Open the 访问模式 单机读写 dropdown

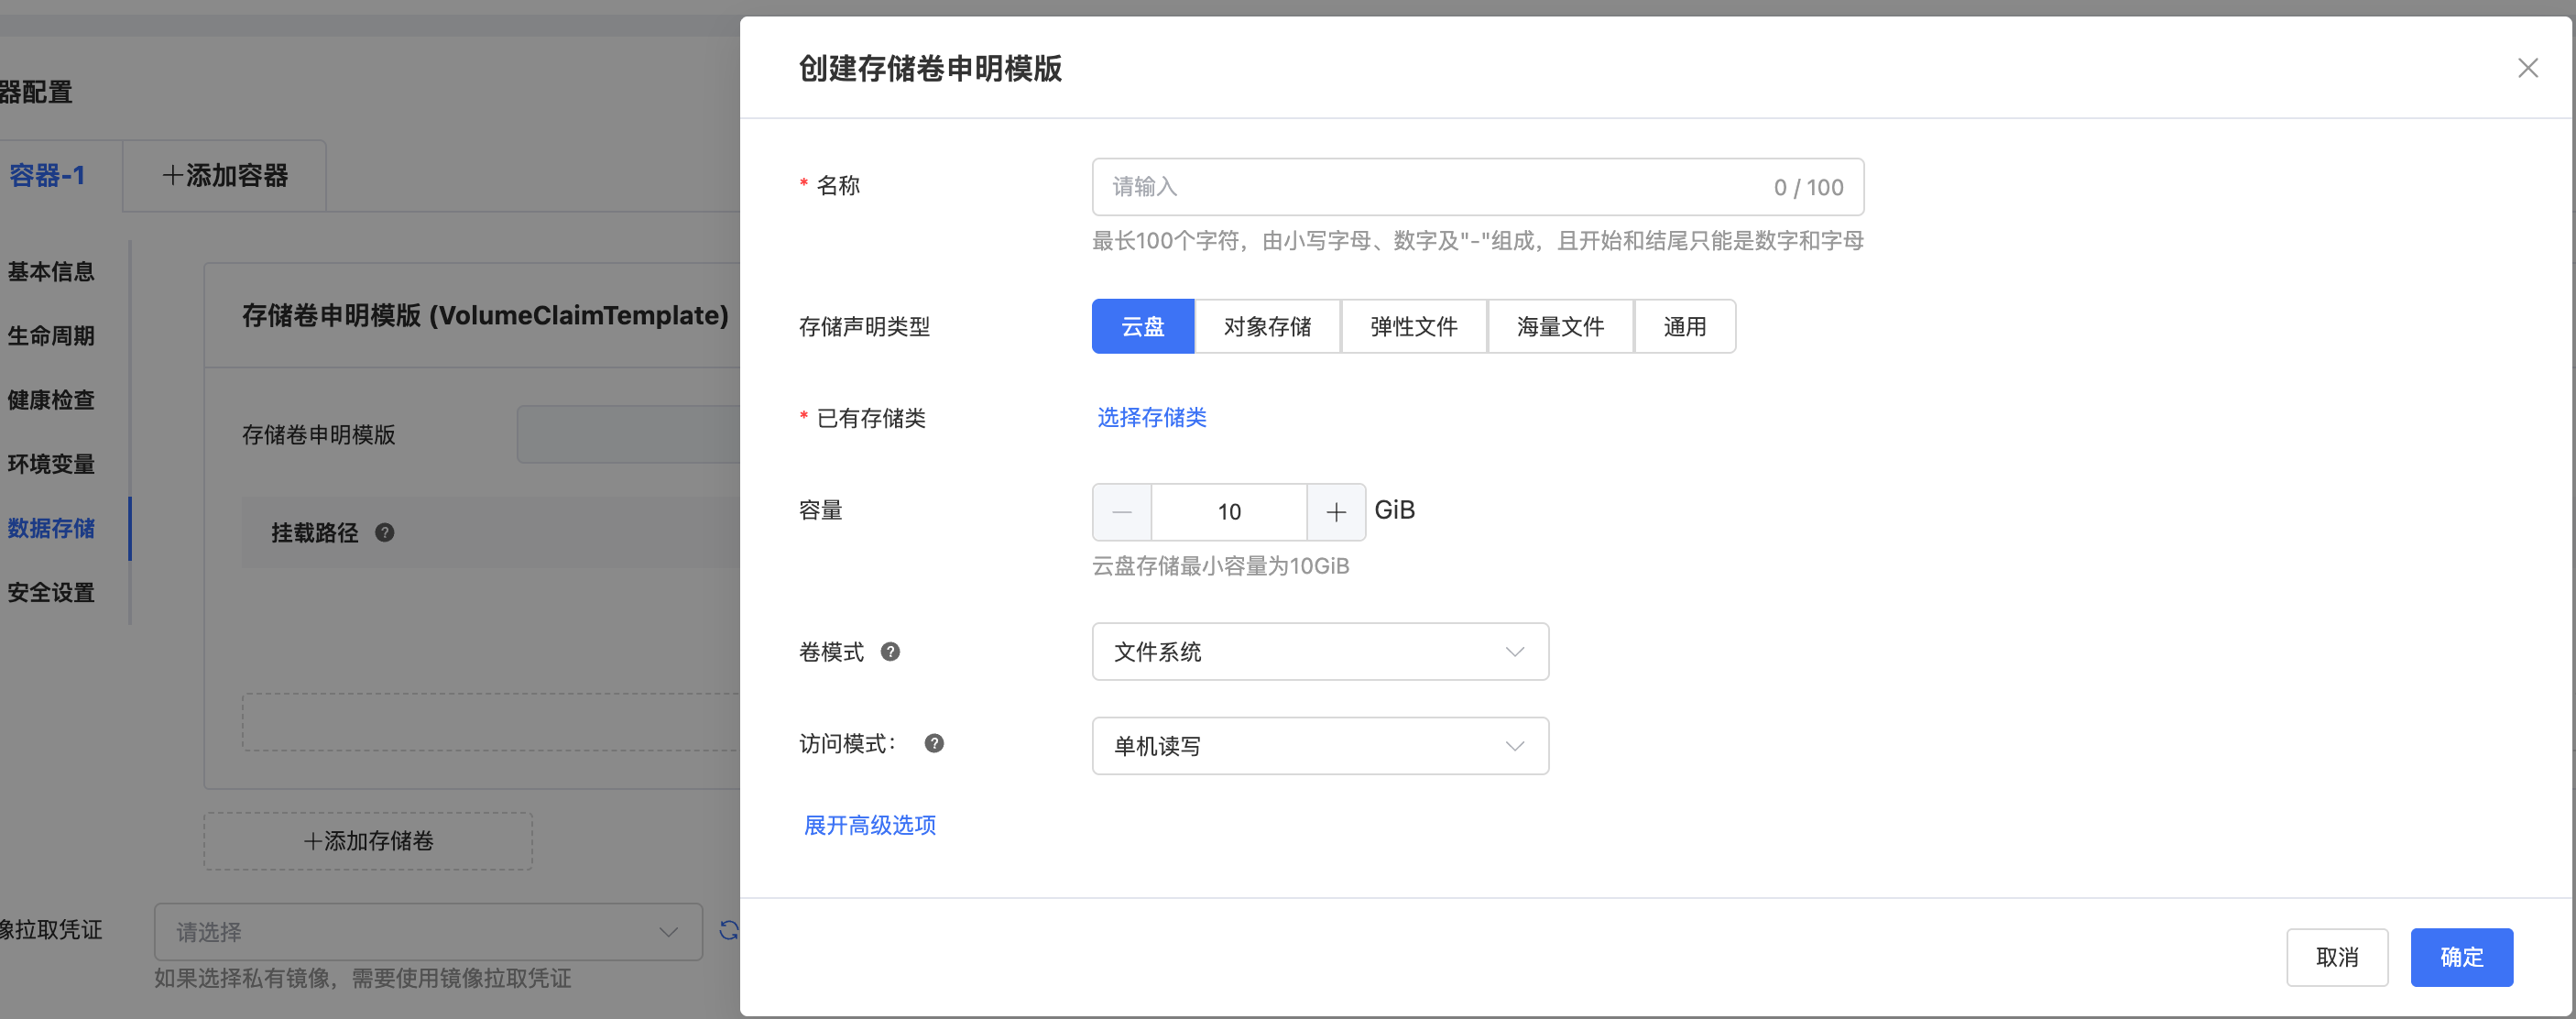tap(1319, 746)
